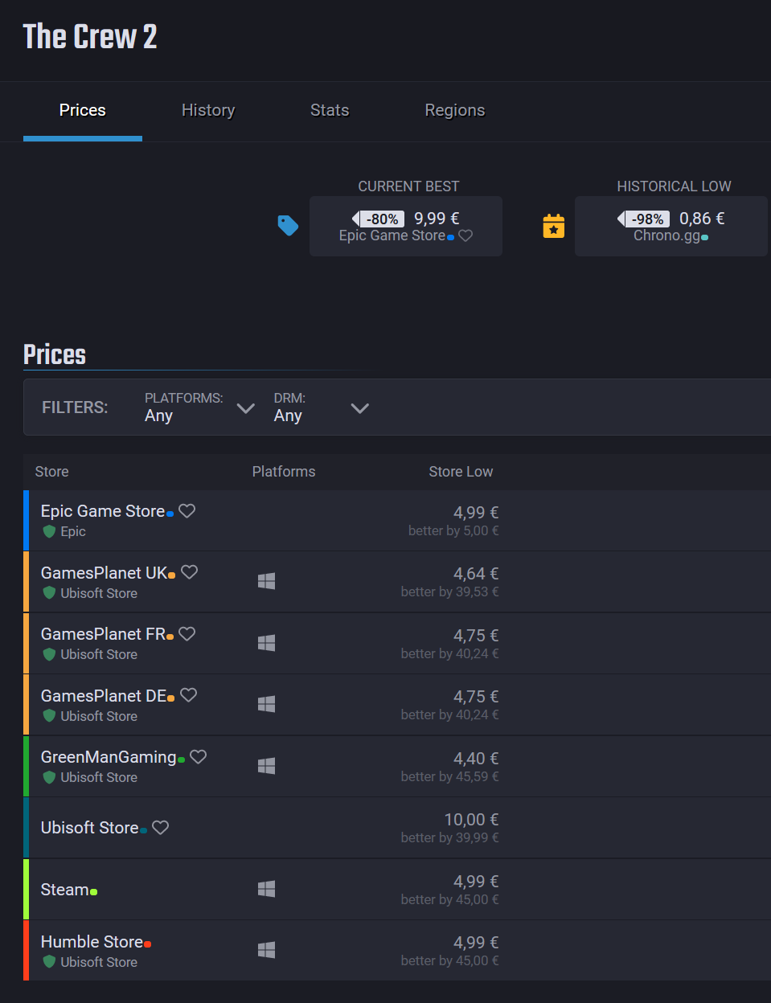Open GamesPlanet FR store link
771x1003 pixels.
pyautogui.click(x=104, y=634)
